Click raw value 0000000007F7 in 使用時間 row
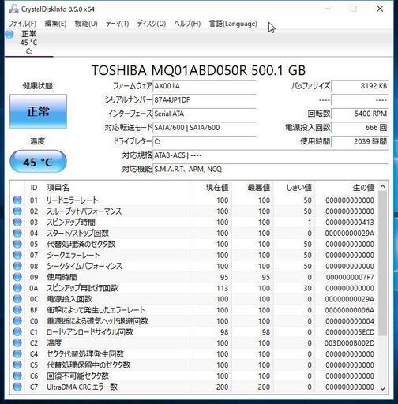 click(x=350, y=277)
